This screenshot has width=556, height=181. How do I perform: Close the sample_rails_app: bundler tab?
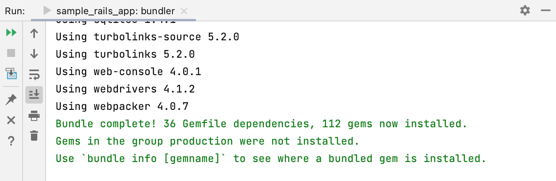click(184, 11)
